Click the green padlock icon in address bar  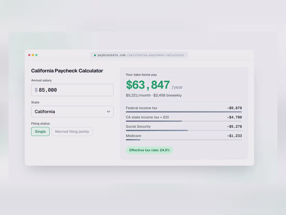click(x=95, y=55)
